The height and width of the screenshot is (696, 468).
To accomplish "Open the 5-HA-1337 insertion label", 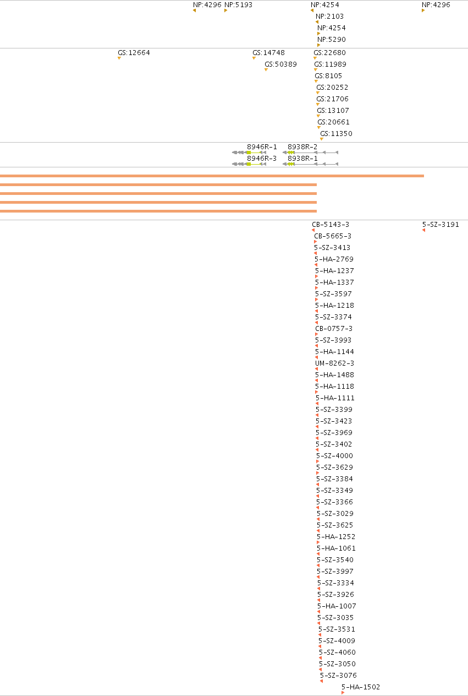I will [x=334, y=282].
